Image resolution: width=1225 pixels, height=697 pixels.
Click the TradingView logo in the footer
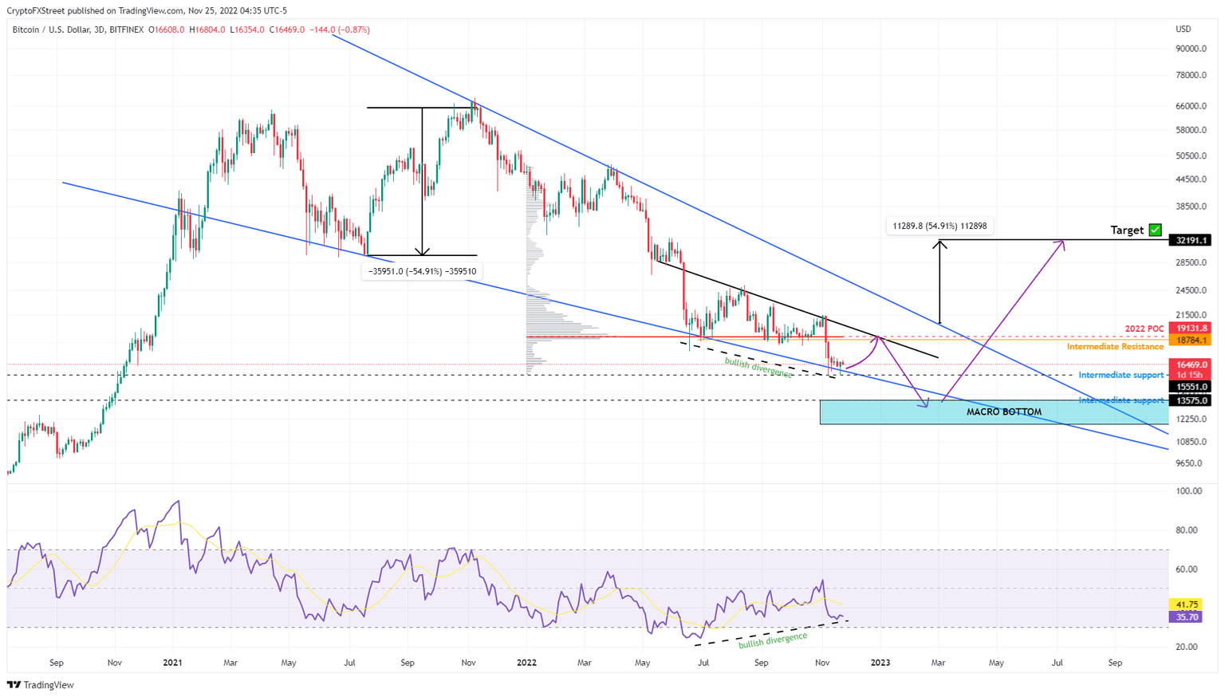coord(41,685)
